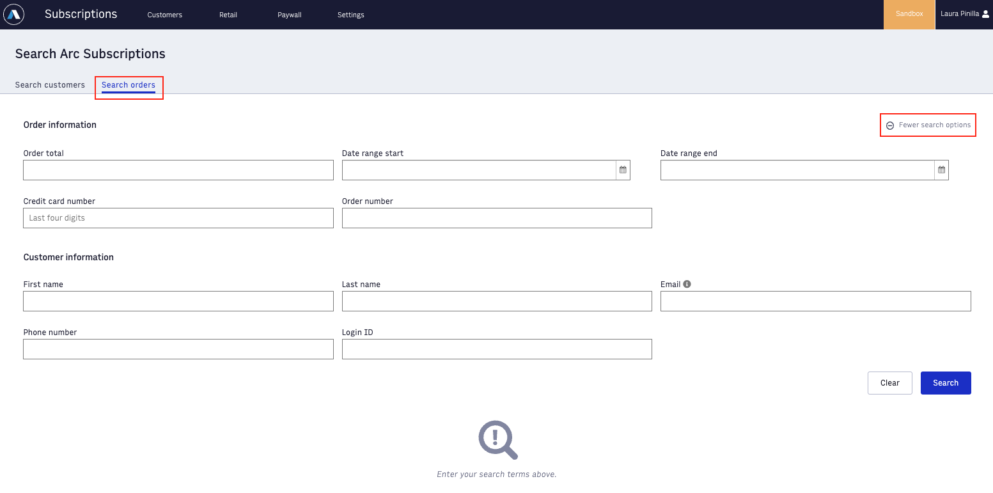Screen dimensions: 993x493
Task: Collapse with the Fewer search options minus icon
Action: click(890, 125)
